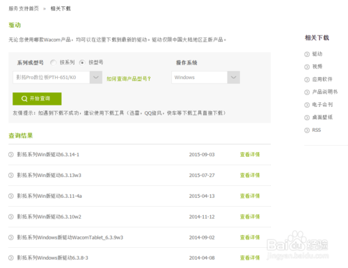The height and width of the screenshot is (268, 348).
Task: Click the arrow icon beside 电子会刊
Action: pos(307,105)
